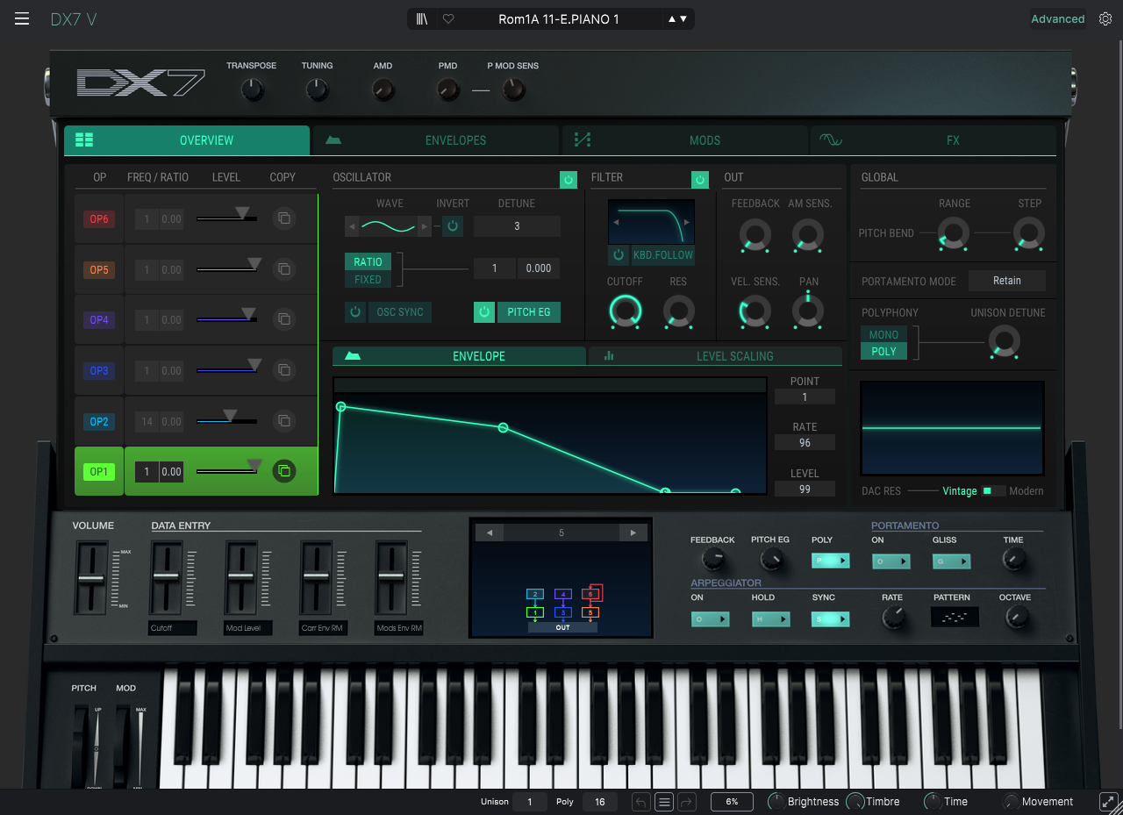Viewport: 1123px width, 815px height.
Task: Click the undo arrow icon
Action: point(640,801)
